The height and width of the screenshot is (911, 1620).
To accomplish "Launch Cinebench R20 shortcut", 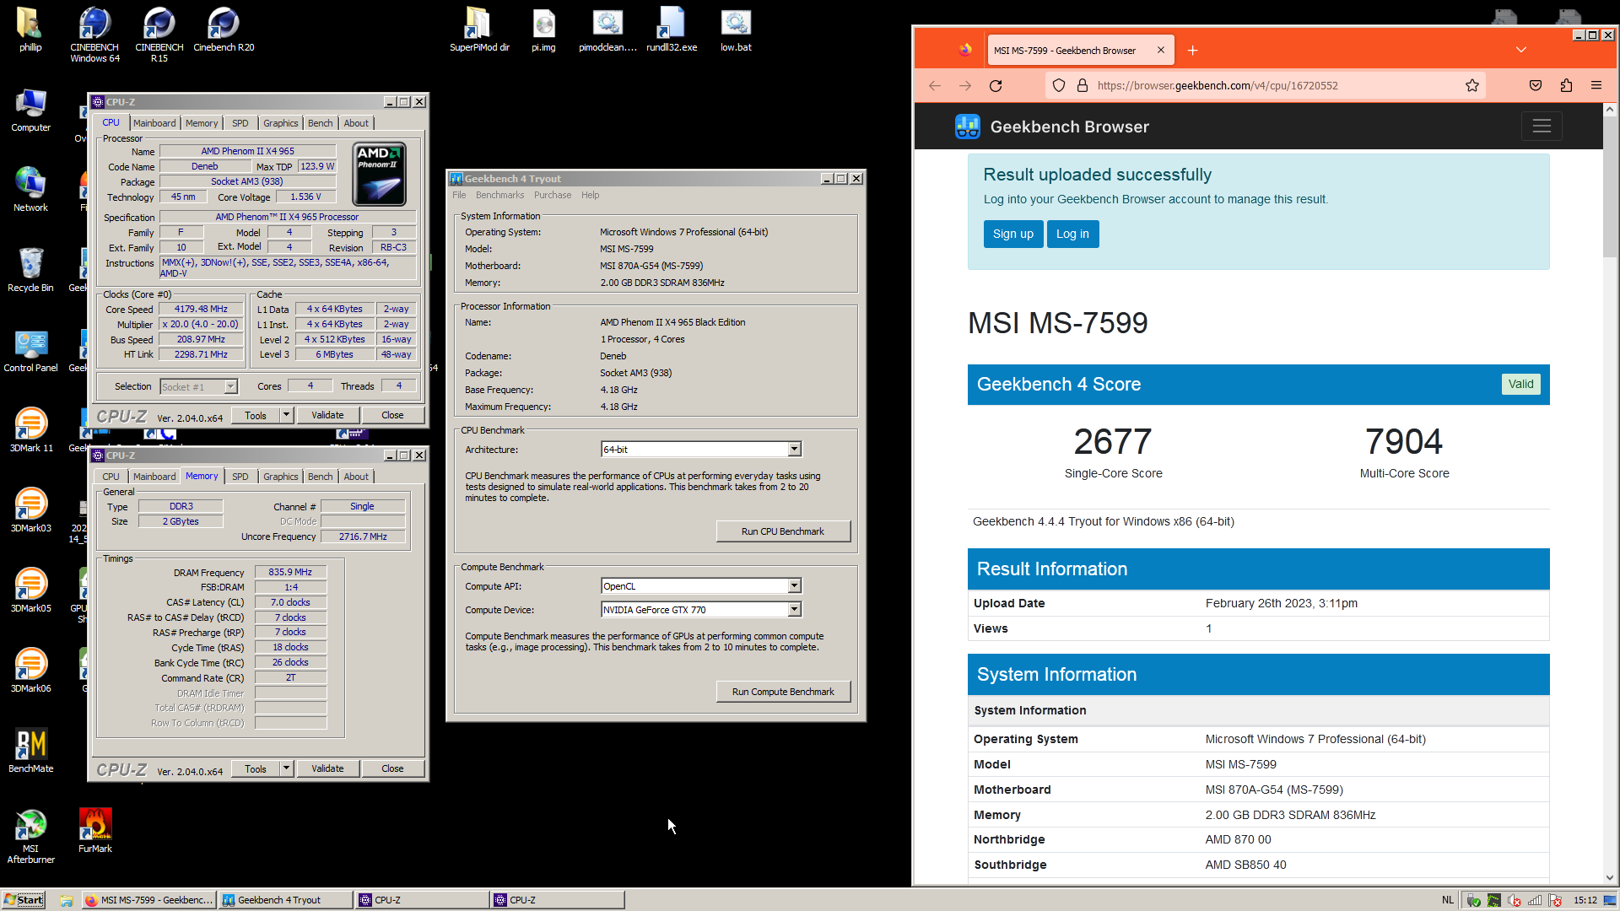I will point(224,30).
